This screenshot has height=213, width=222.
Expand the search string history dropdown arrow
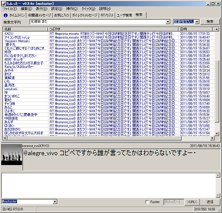click(168, 22)
